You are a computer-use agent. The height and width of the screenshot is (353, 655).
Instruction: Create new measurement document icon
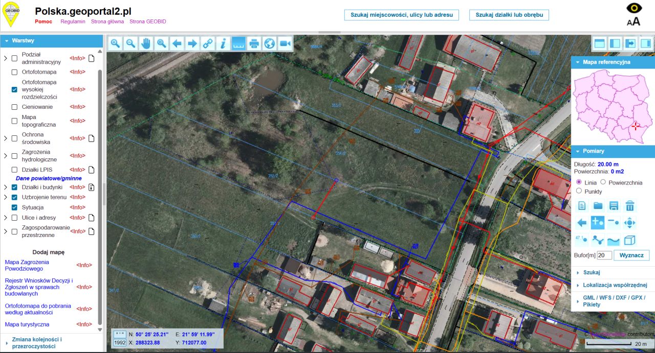pyautogui.click(x=582, y=206)
